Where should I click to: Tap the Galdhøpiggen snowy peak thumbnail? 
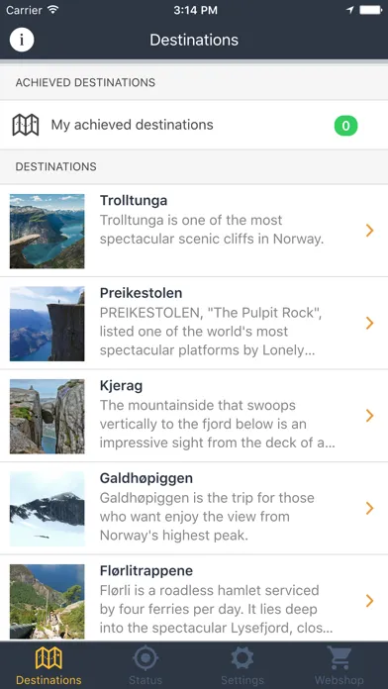pos(48,509)
